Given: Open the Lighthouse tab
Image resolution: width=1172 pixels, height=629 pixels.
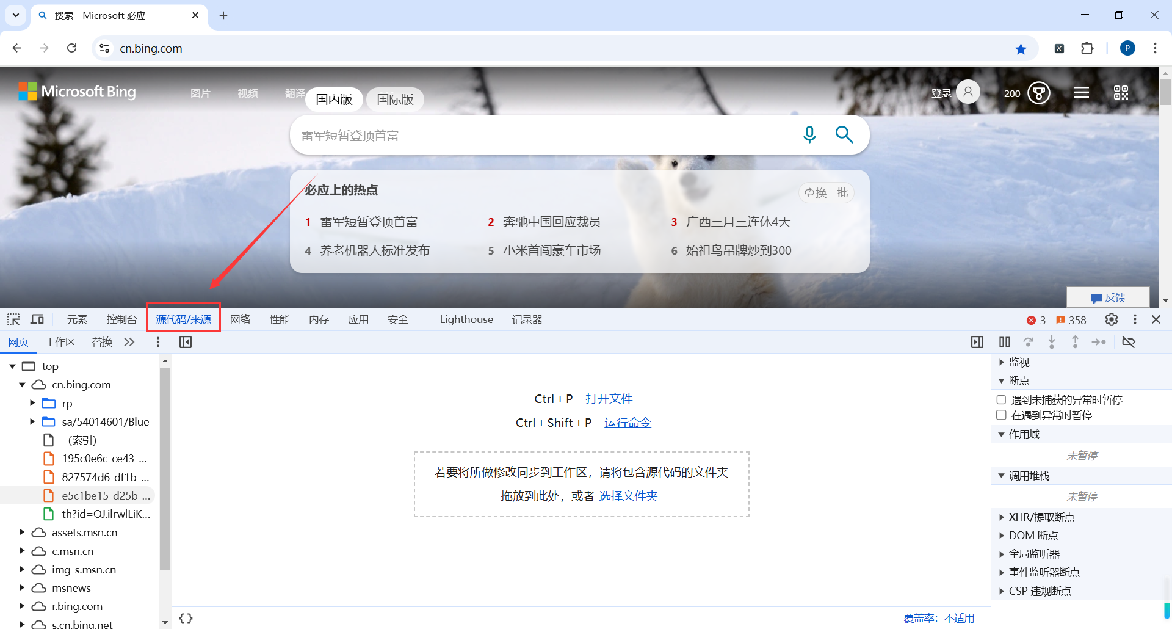Looking at the screenshot, I should pyautogui.click(x=466, y=319).
